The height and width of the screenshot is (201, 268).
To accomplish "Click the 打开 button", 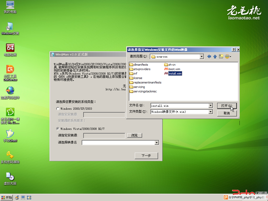I will pyautogui.click(x=227, y=106).
